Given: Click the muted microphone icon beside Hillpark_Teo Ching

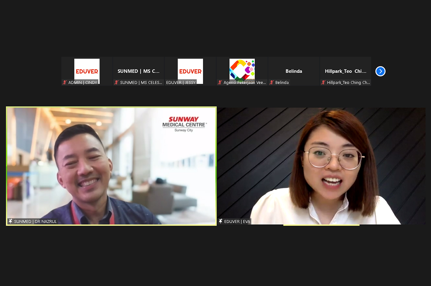Looking at the screenshot, I should click(x=323, y=82).
